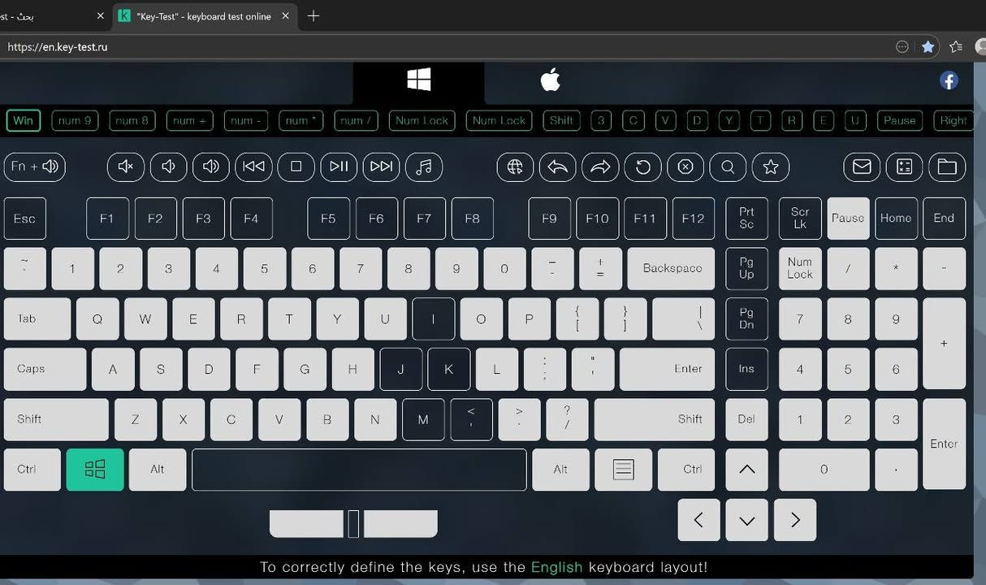Click the green highlighted Windows key

(x=95, y=469)
